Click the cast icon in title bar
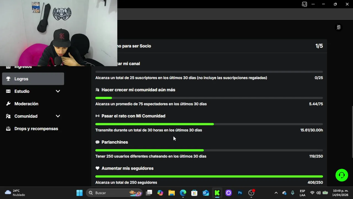 [x=304, y=4]
